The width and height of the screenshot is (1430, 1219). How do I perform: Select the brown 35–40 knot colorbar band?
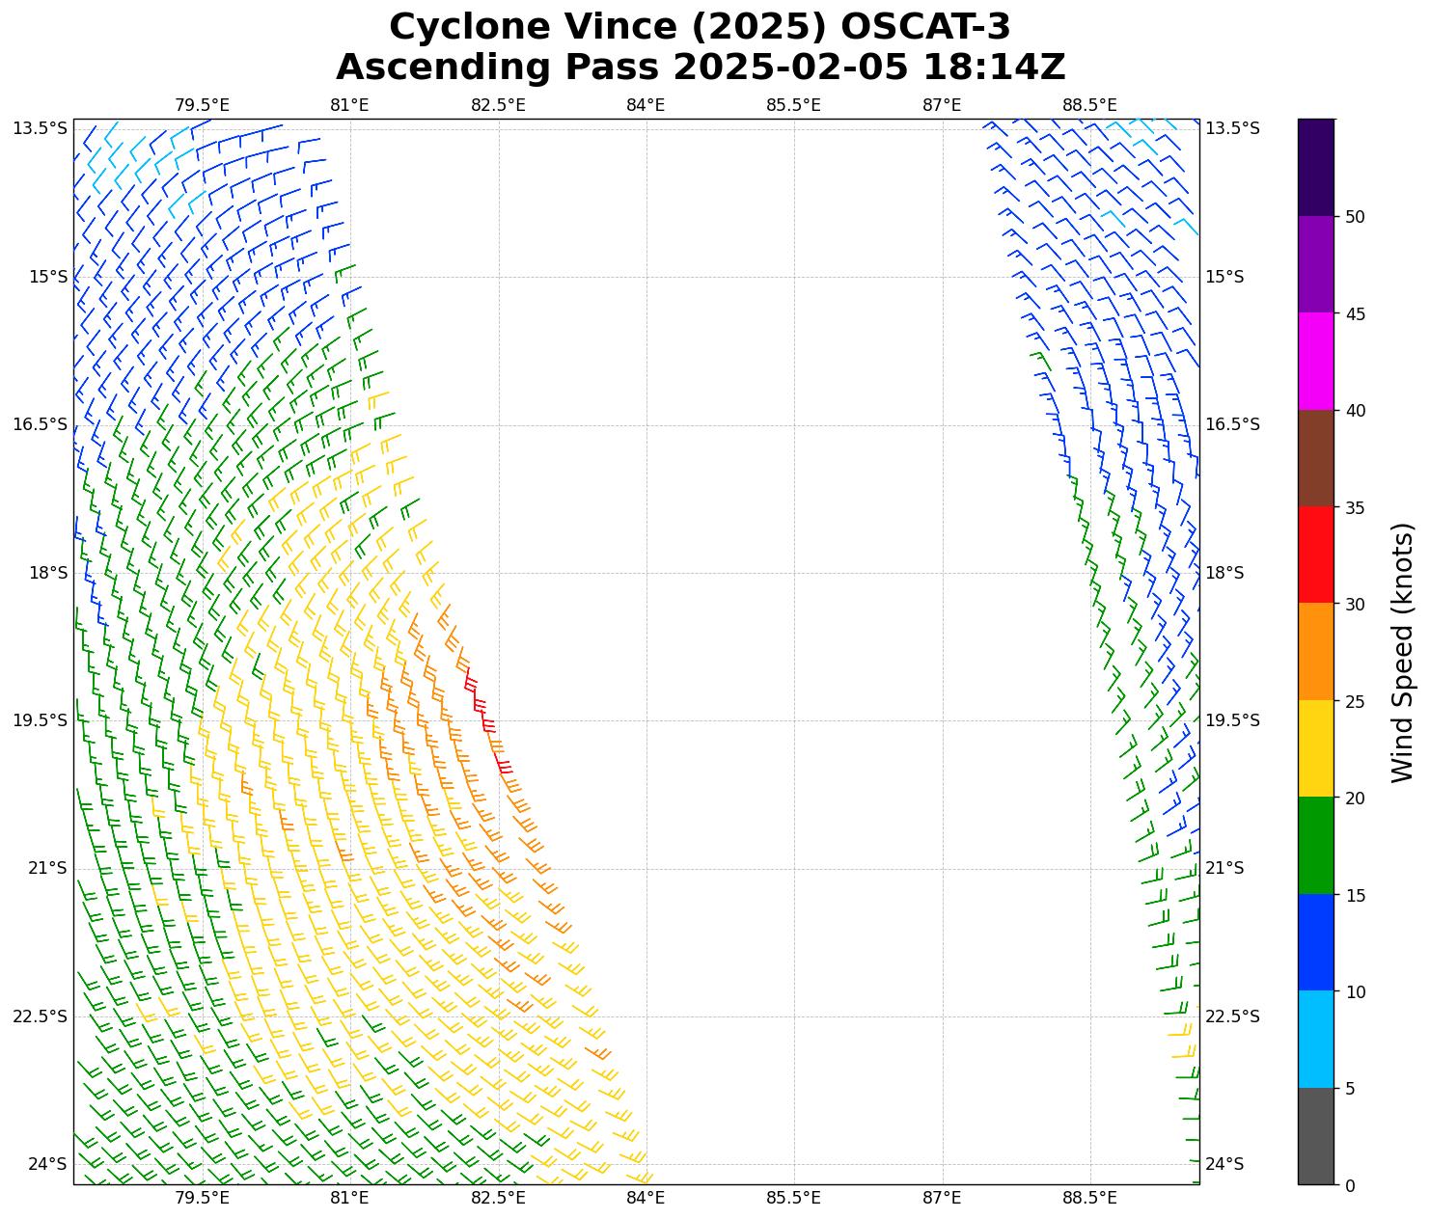coord(1315,458)
